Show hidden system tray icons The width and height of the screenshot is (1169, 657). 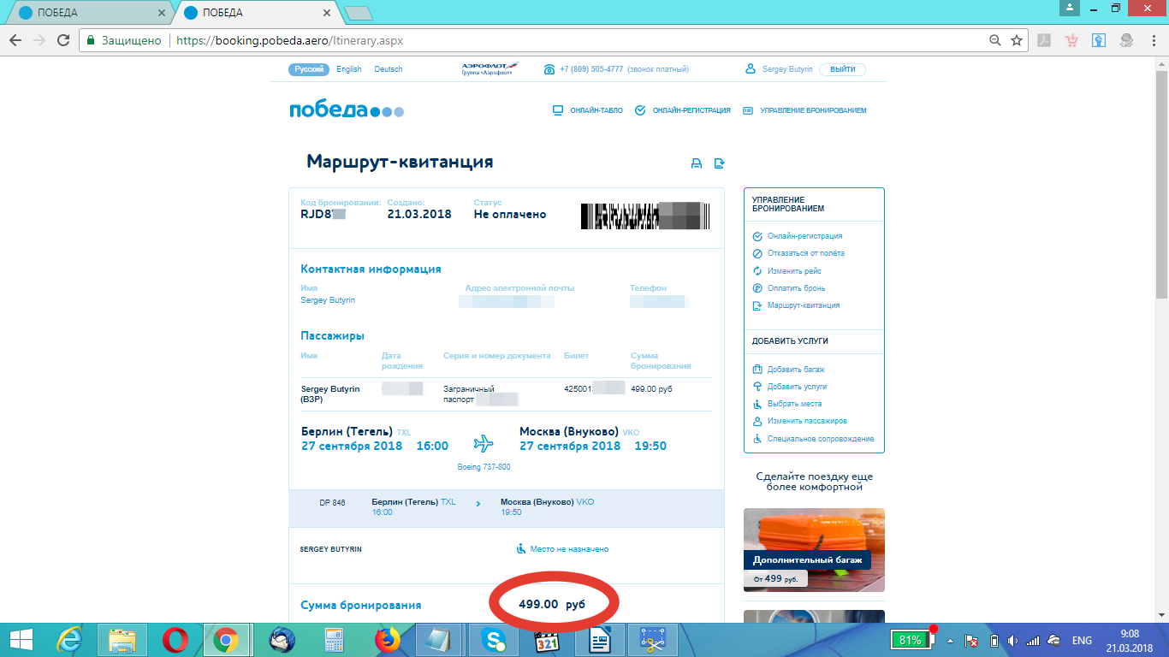tap(950, 641)
